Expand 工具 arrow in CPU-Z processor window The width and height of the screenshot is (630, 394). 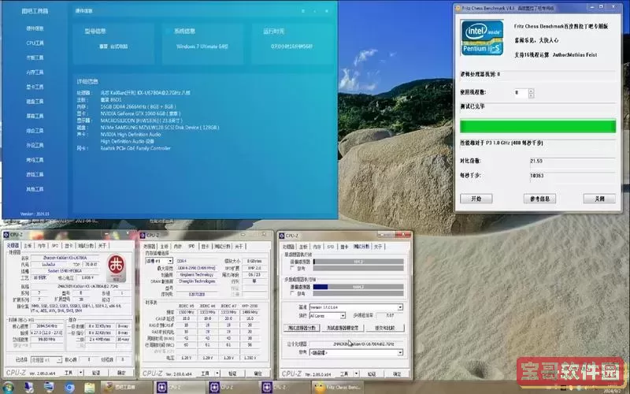point(80,373)
